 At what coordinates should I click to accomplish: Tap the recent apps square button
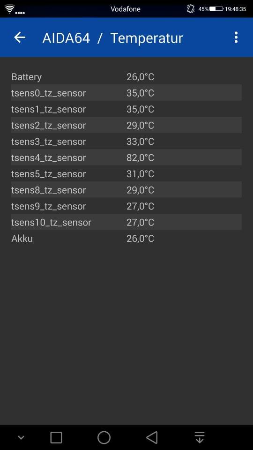point(56,438)
